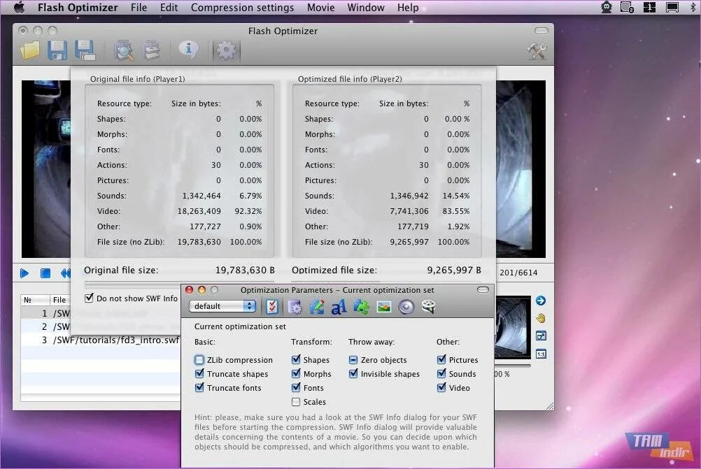701x469 pixels.
Task: Select file row /SWF/tutorials/fd3_intro.swf
Action: (101, 340)
